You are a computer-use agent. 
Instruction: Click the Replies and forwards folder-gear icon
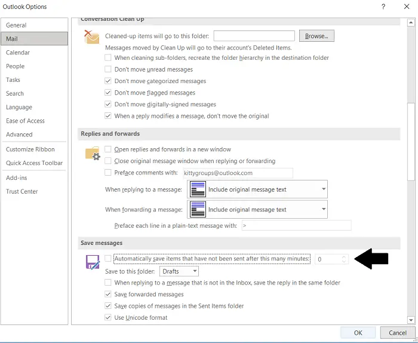93,154
